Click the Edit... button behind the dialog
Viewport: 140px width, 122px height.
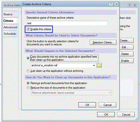pos(127,47)
